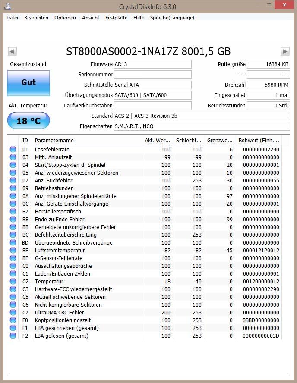This screenshot has width=297, height=383.
Task: Click the disk title ST8000AS0002-1NA17Z 8001,5 GB
Action: pyautogui.click(x=148, y=51)
